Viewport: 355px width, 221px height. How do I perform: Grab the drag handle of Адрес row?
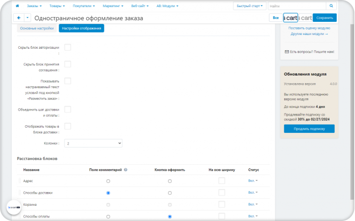pos(20,181)
